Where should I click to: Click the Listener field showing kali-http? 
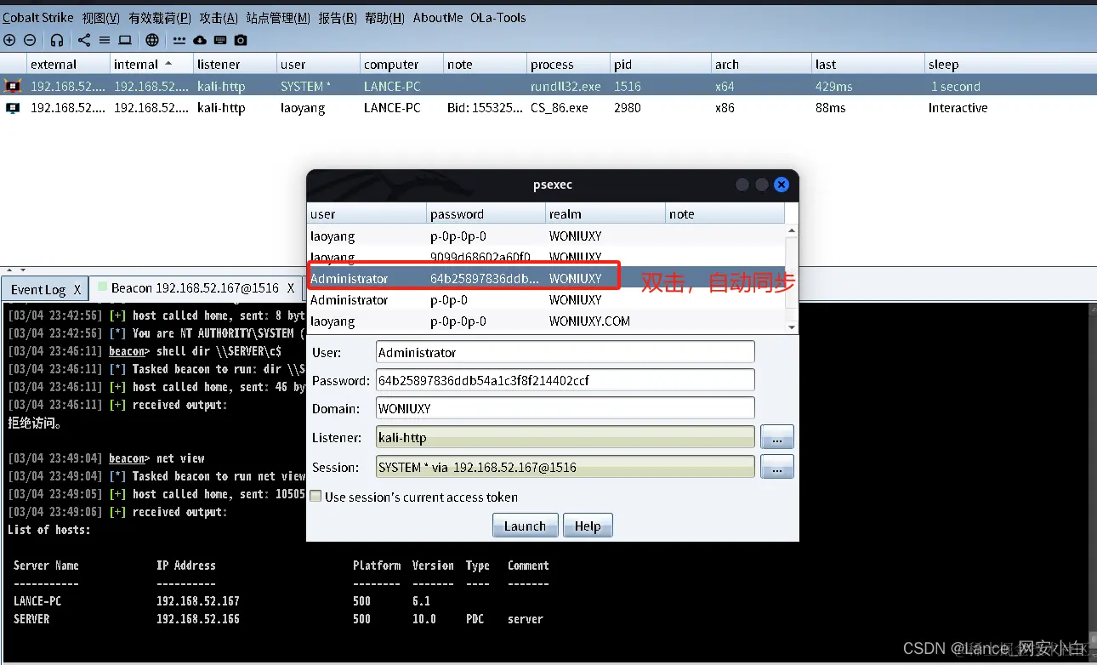[x=565, y=437]
